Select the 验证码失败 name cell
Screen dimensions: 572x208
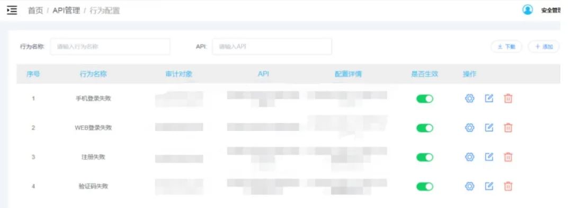point(93,186)
